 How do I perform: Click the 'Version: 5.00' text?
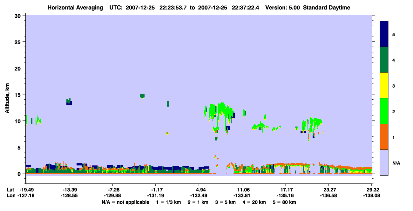tap(282, 8)
